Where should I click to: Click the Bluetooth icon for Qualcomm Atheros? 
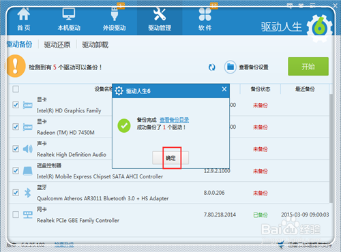[x=28, y=193]
